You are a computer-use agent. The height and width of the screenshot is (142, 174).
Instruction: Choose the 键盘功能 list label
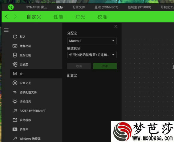coord(25,46)
